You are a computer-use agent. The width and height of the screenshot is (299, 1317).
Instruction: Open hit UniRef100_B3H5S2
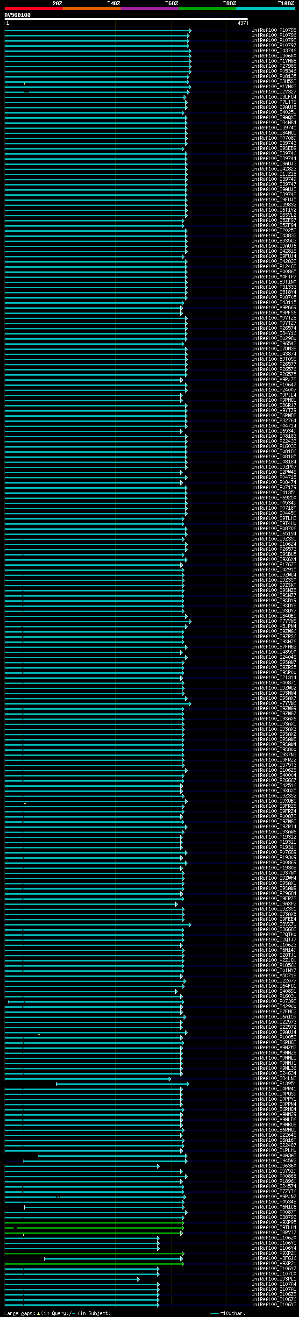click(x=274, y=81)
